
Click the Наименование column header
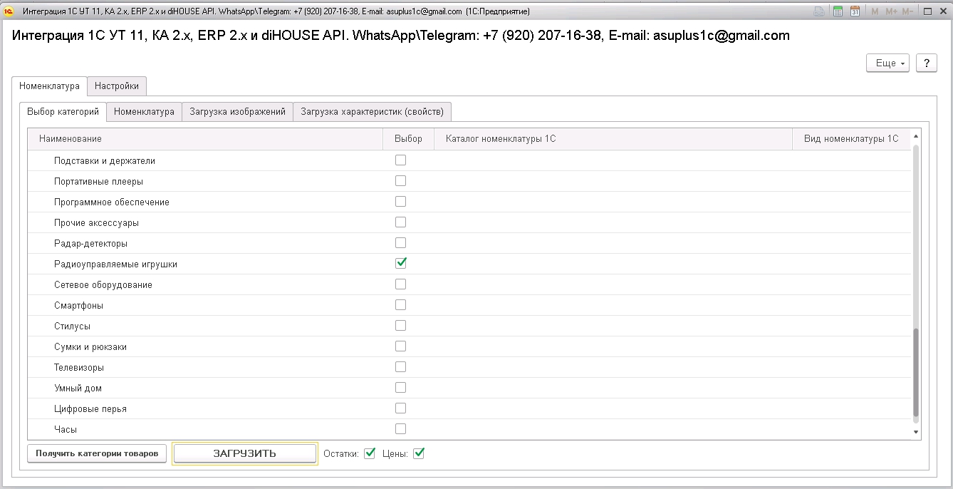[x=205, y=139]
